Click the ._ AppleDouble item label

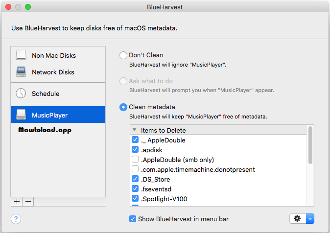point(163,140)
